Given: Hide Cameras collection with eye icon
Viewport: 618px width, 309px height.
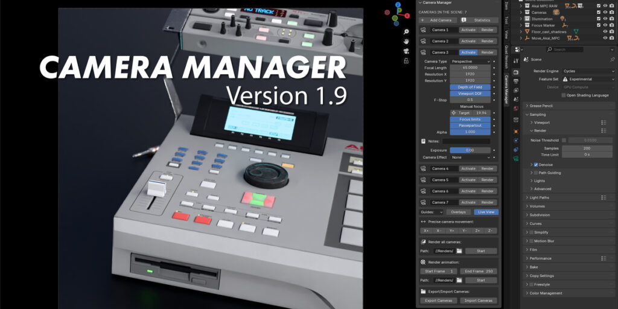Looking at the screenshot, I should (x=605, y=12).
